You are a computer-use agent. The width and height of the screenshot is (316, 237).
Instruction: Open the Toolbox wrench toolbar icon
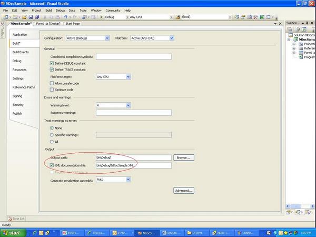click(255, 17)
